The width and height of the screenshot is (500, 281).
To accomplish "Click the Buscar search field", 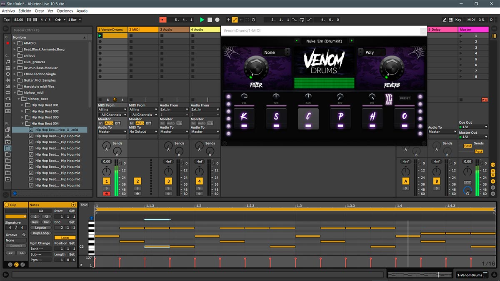I will pyautogui.click(x=52, y=30).
